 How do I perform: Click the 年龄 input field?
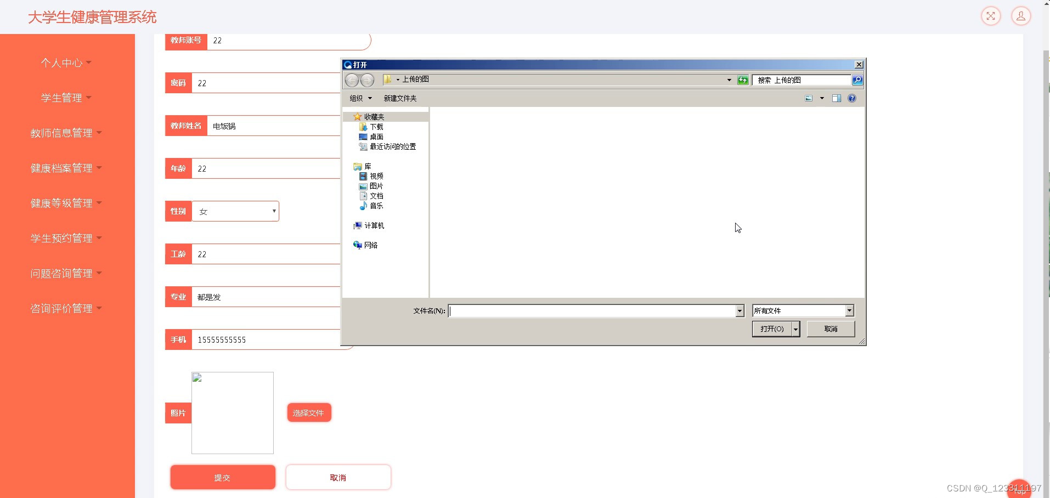pos(266,168)
